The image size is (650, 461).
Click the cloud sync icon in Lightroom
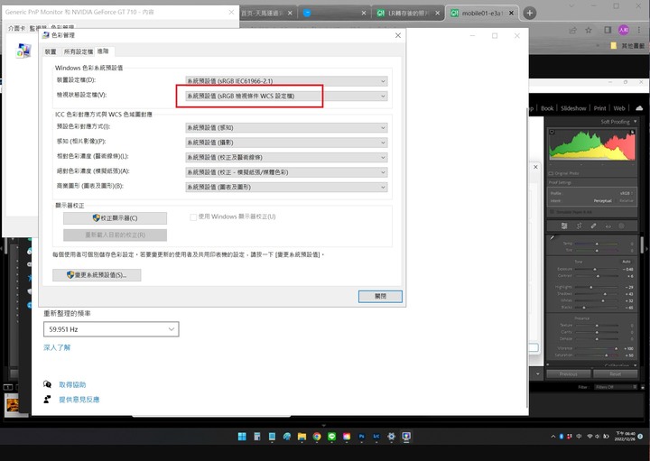click(639, 108)
